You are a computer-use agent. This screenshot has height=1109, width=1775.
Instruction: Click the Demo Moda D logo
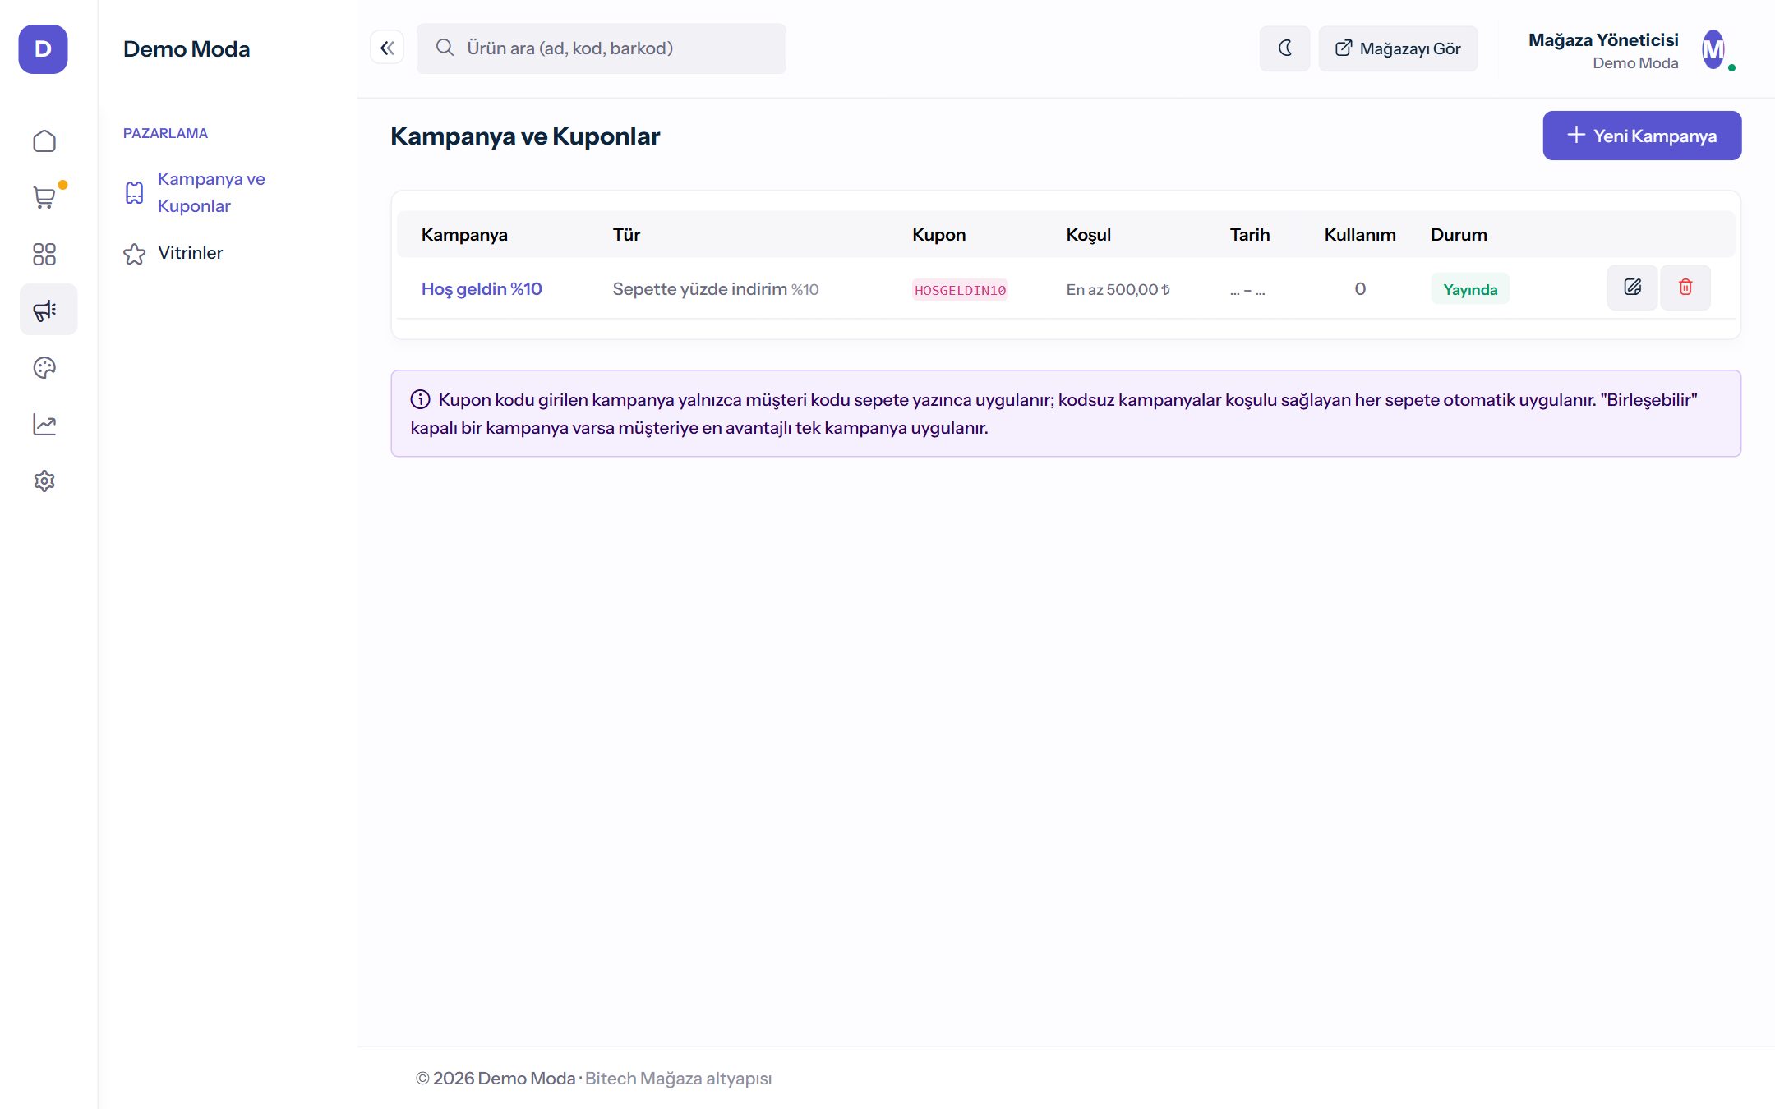44,49
